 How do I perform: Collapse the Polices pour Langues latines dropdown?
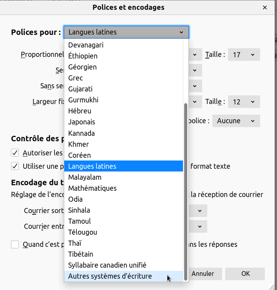coord(126,32)
